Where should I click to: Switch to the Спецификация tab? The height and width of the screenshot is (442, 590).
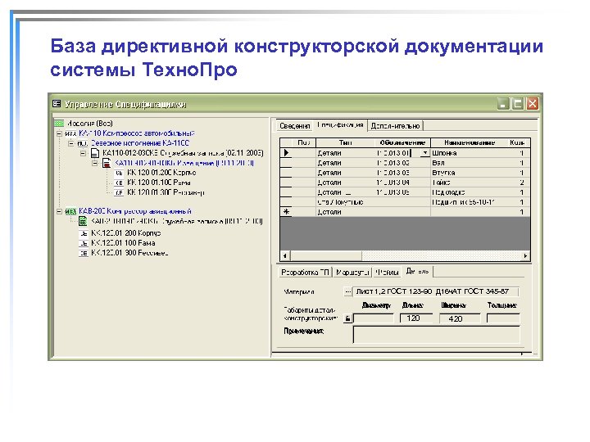pos(340,124)
